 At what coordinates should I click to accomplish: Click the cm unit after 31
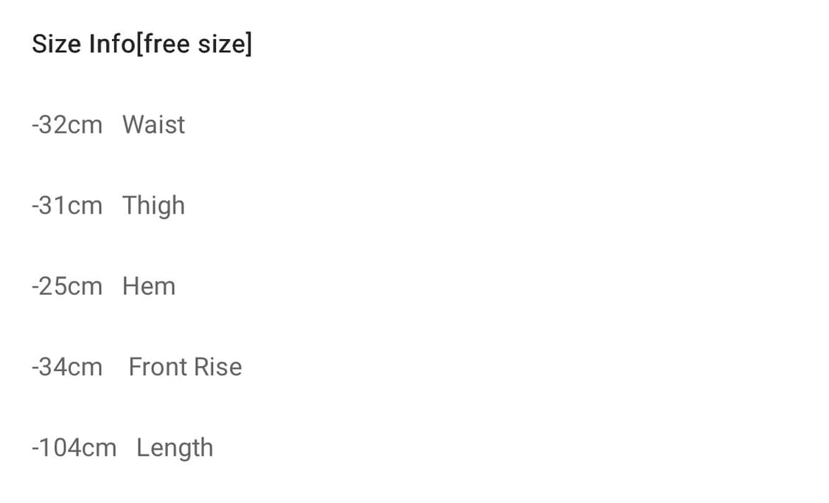83,206
